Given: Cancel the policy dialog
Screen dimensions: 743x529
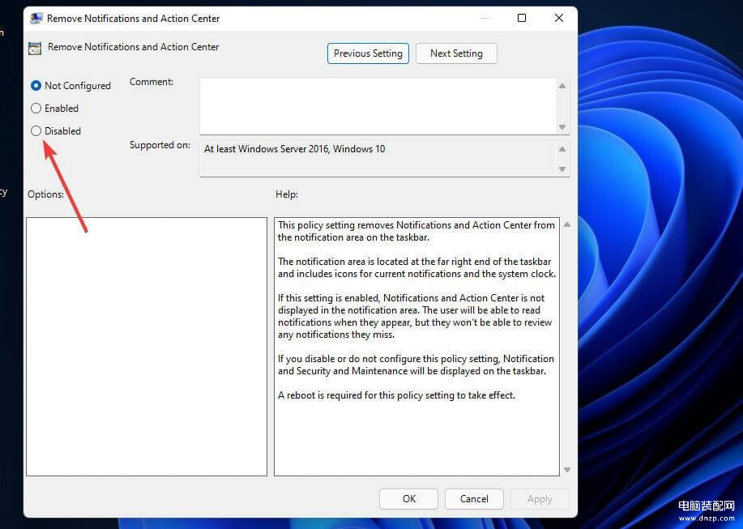Looking at the screenshot, I should pos(474,499).
